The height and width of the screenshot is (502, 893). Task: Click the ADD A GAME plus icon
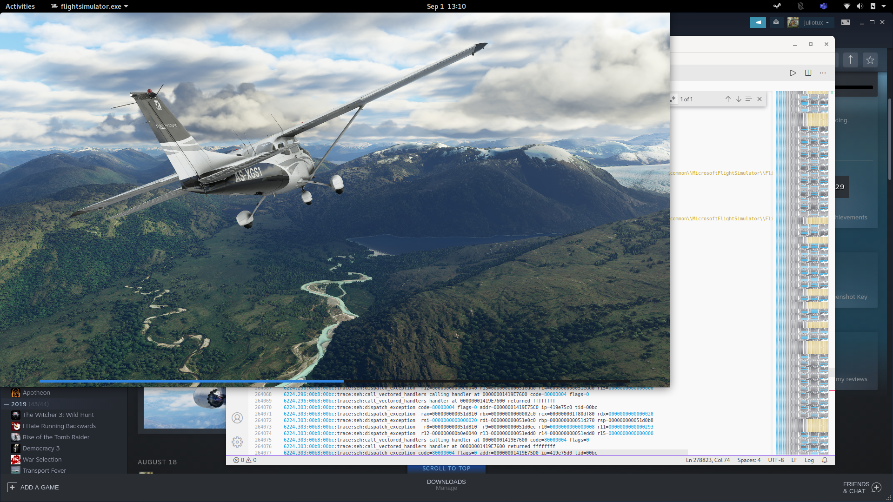click(12, 487)
